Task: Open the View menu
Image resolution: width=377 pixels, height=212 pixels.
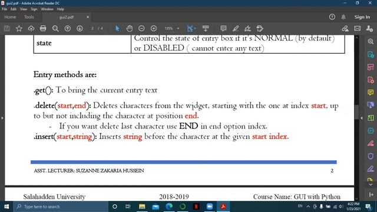Action: tap(24, 9)
